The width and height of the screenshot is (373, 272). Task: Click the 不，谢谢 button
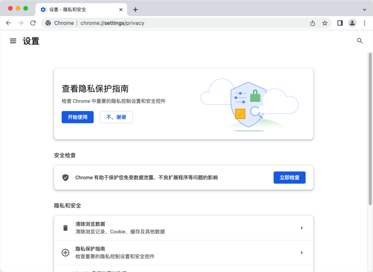pos(116,117)
